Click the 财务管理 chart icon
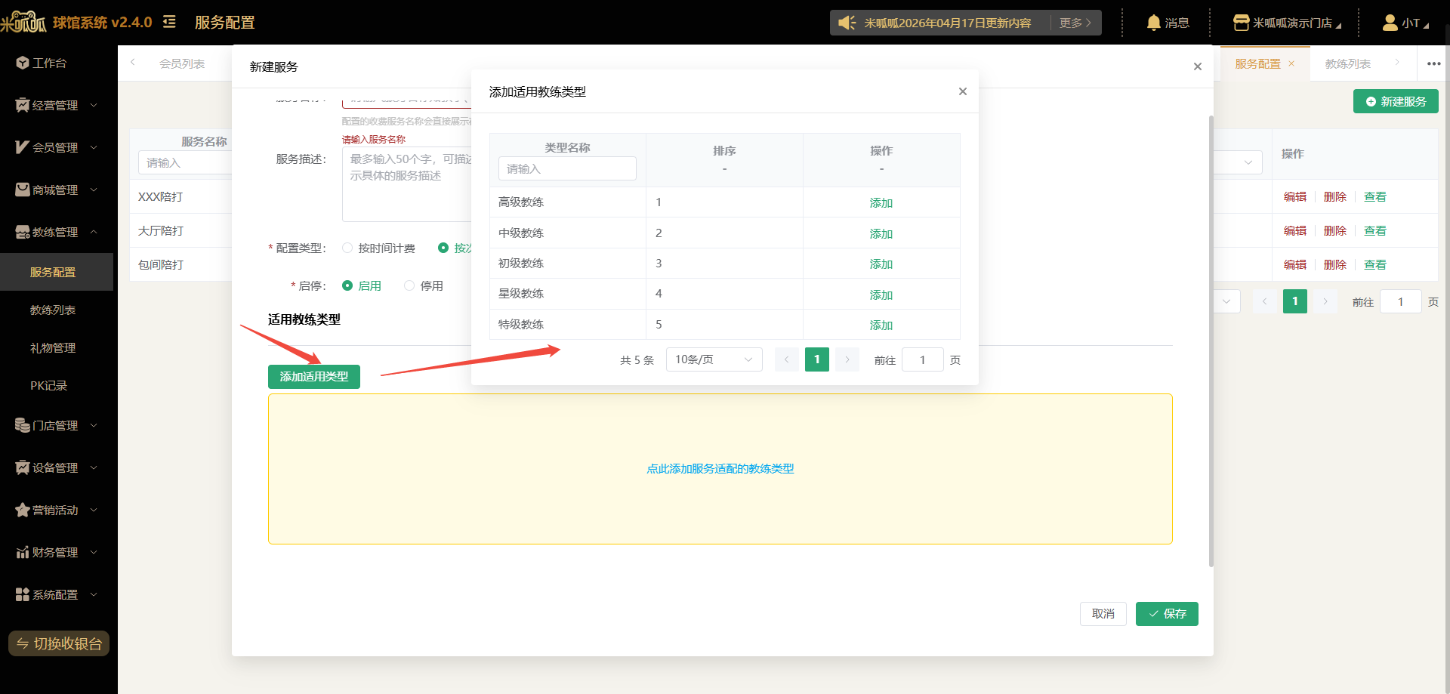The image size is (1450, 694). point(23,552)
